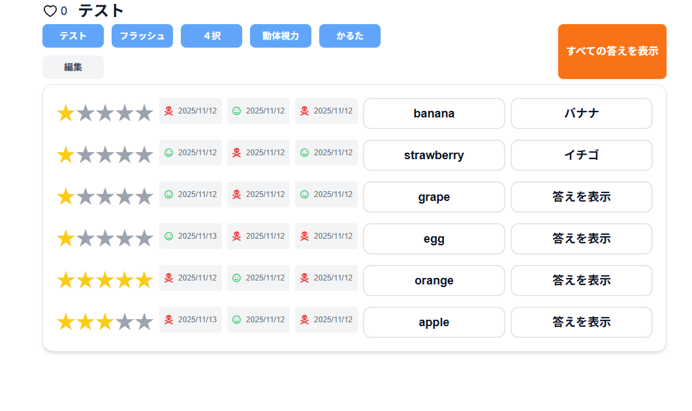Set banana rating to one star
This screenshot has width=692, height=411.
click(66, 114)
